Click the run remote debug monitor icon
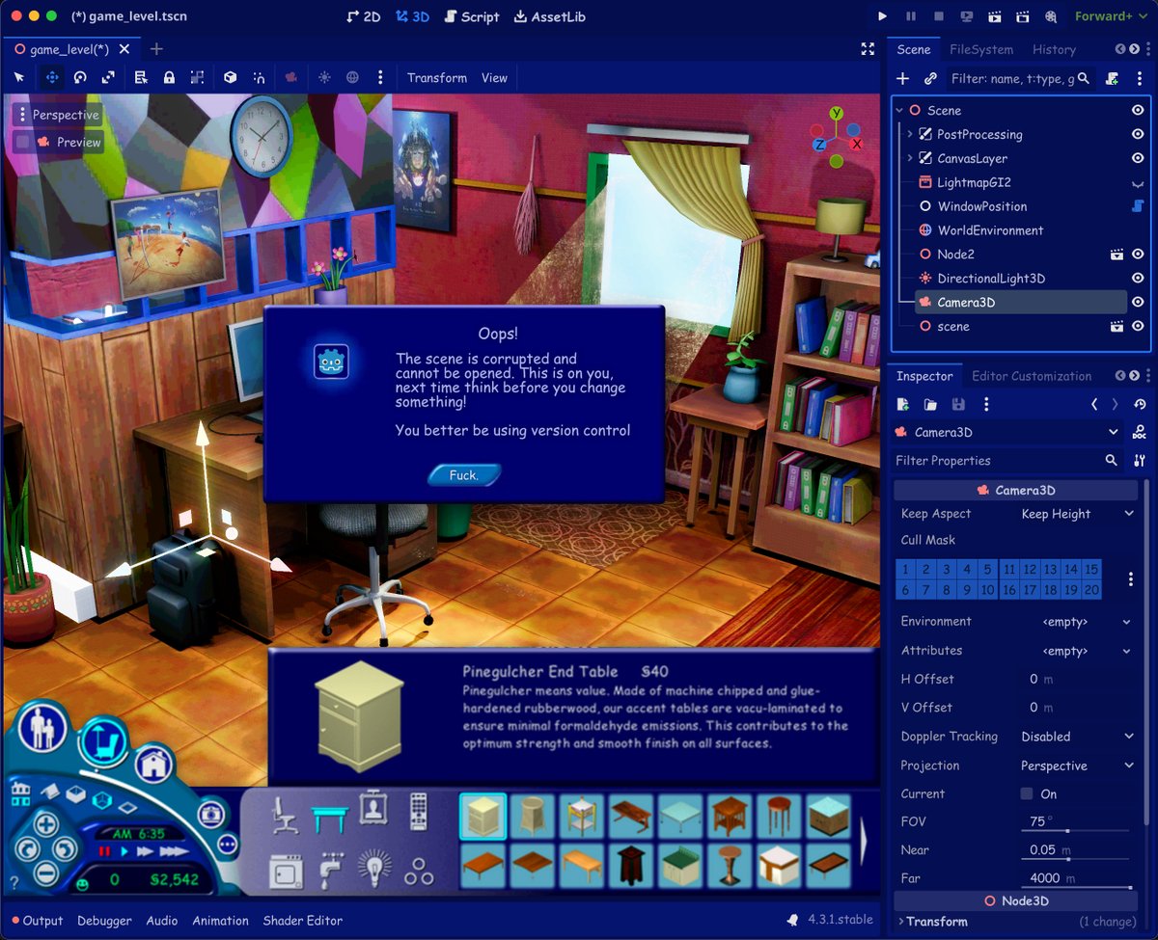This screenshot has width=1158, height=940. point(967,16)
